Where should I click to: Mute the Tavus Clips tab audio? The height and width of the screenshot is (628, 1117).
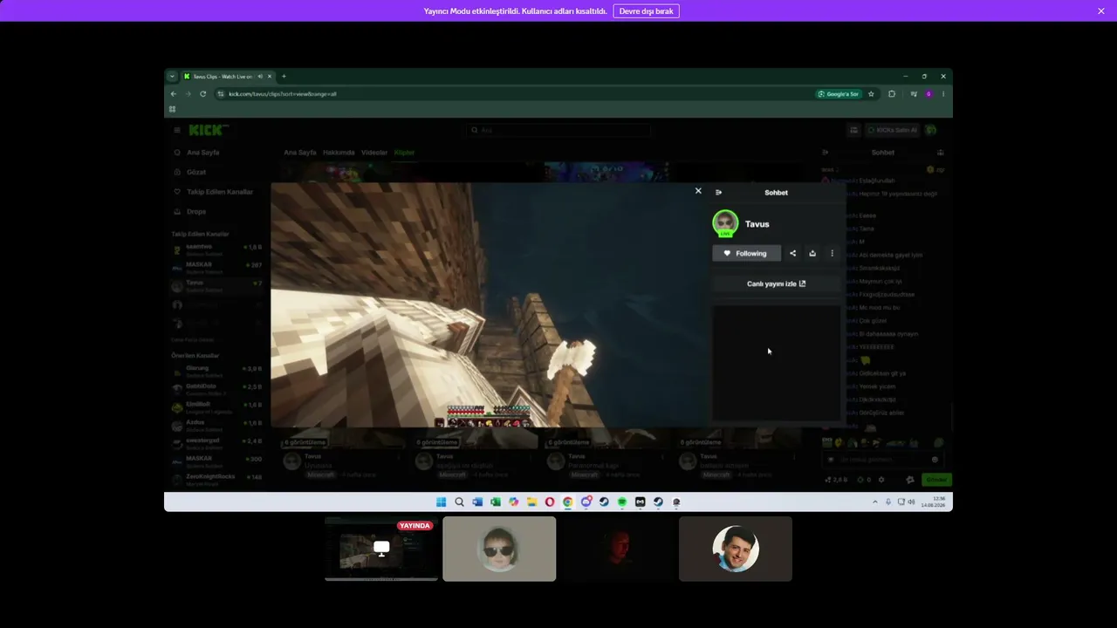[x=260, y=77]
